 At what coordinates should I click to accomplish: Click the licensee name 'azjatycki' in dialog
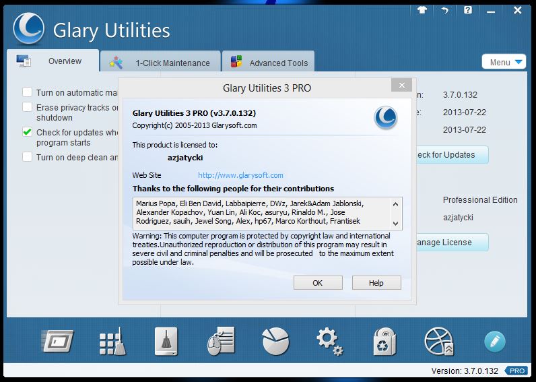click(x=185, y=158)
